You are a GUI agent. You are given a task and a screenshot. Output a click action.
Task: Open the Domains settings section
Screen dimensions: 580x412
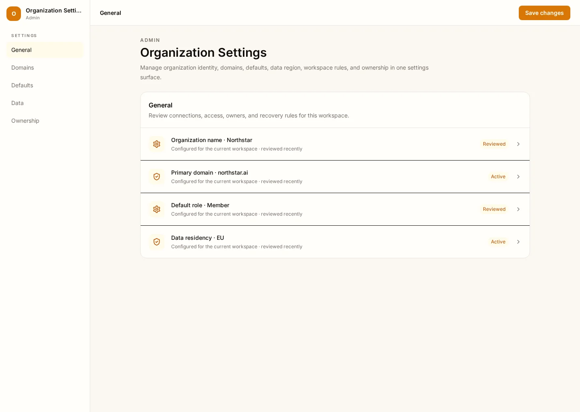tap(45, 68)
